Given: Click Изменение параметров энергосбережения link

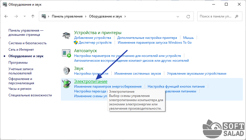Looking at the screenshot, I should coord(108,86).
